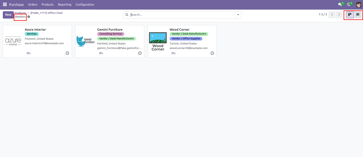
Task: Open the Wood Corner logo thumbnail
Action: pyautogui.click(x=158, y=41)
